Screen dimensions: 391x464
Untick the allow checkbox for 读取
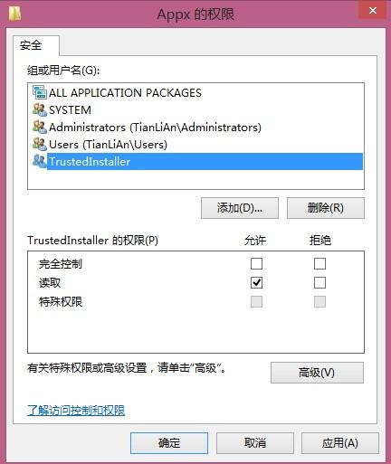click(x=256, y=283)
